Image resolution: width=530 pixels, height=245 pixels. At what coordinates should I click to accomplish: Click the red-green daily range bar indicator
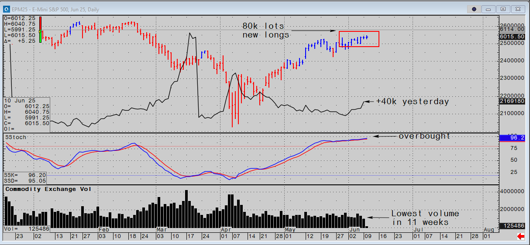pyautogui.click(x=40, y=30)
